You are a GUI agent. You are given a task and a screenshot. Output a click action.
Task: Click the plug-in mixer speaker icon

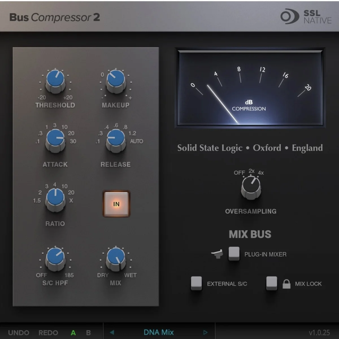click(218, 254)
